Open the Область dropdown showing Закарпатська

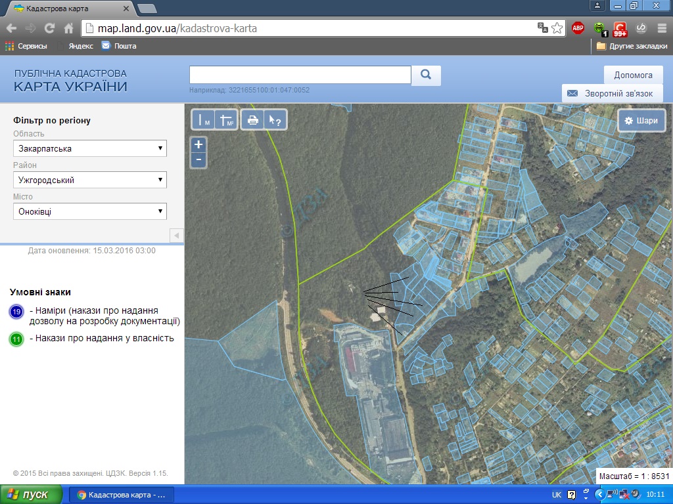pyautogui.click(x=90, y=148)
